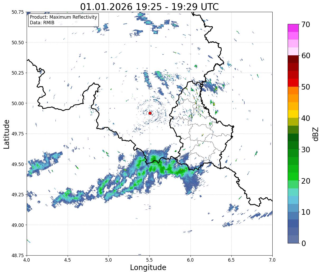Click the latitude tick label 49.25
The width and height of the screenshot is (322, 274).
(18, 195)
